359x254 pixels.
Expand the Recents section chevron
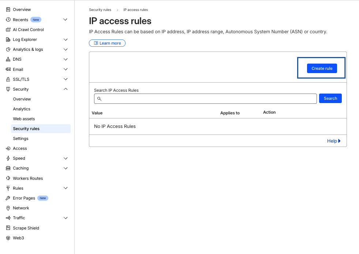coord(65,20)
